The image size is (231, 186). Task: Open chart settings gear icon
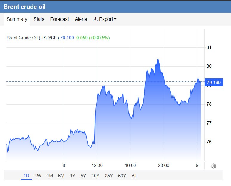[x=214, y=166]
